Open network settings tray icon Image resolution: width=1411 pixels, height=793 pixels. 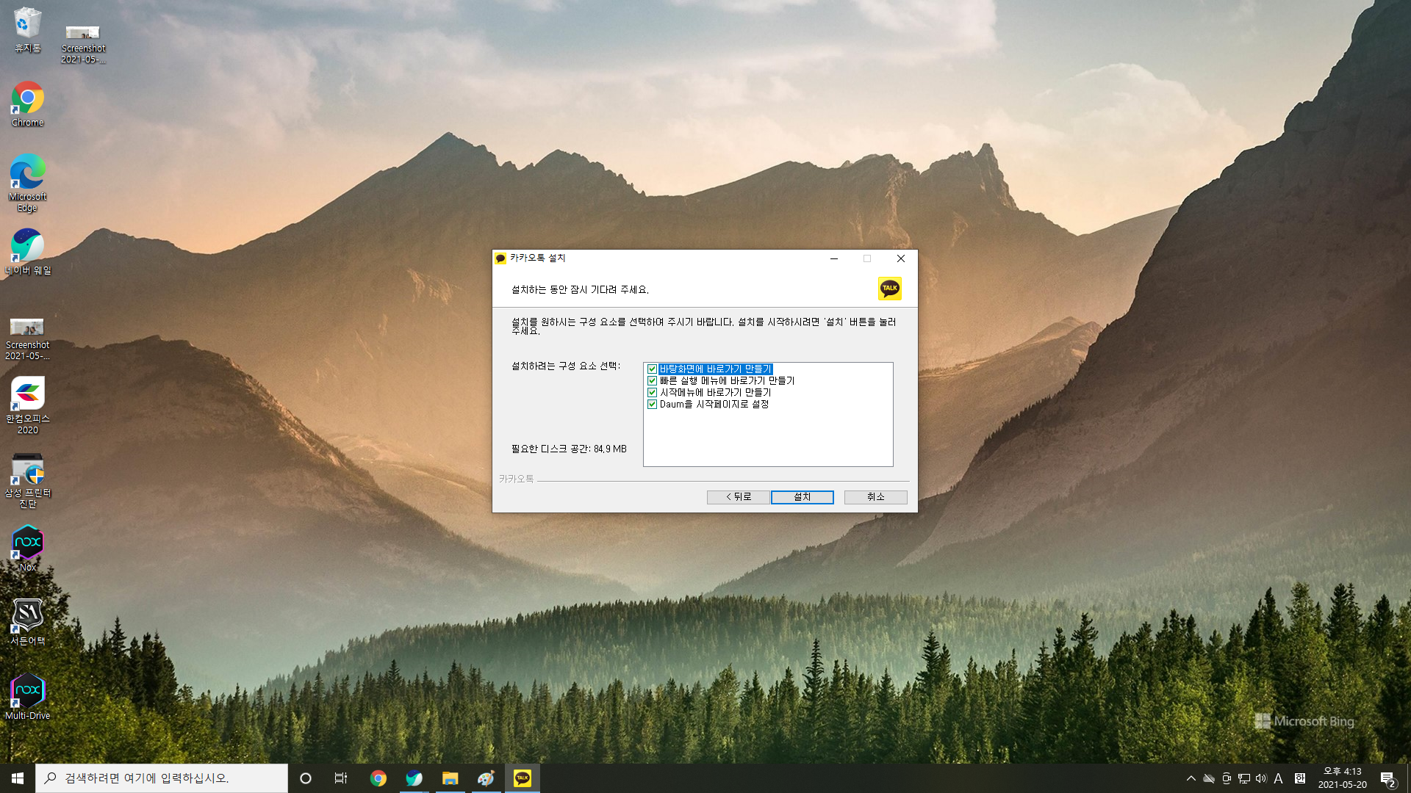1244,778
